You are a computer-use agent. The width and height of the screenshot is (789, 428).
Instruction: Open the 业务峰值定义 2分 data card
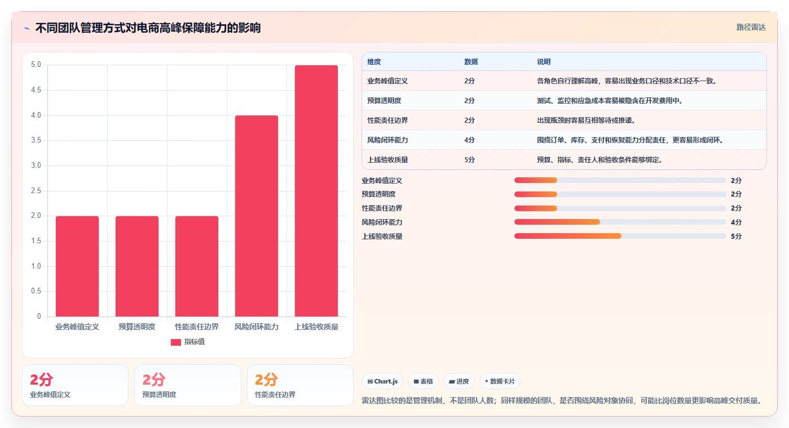[x=75, y=385]
